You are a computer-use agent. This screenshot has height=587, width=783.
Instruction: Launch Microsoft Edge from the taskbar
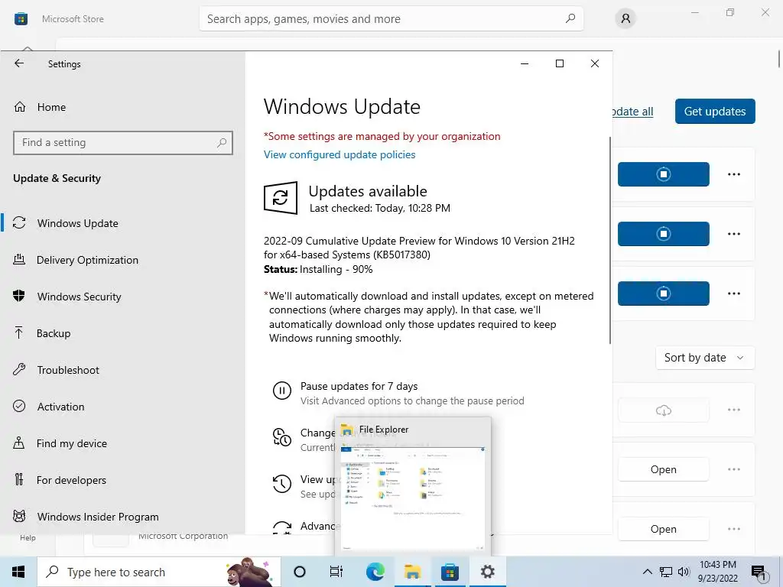click(375, 572)
